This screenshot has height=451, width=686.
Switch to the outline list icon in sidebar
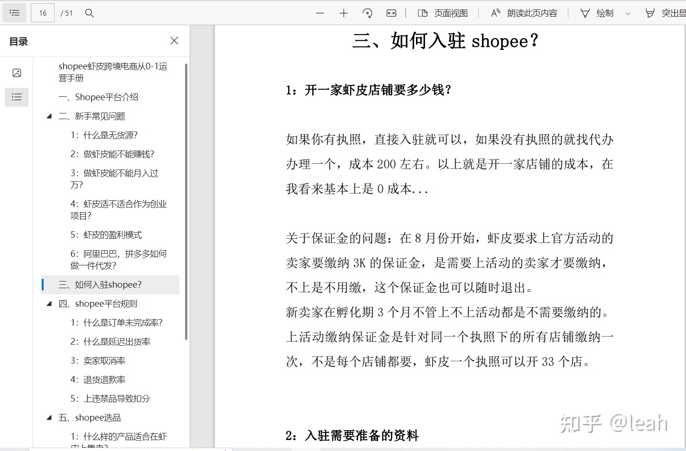click(x=17, y=97)
